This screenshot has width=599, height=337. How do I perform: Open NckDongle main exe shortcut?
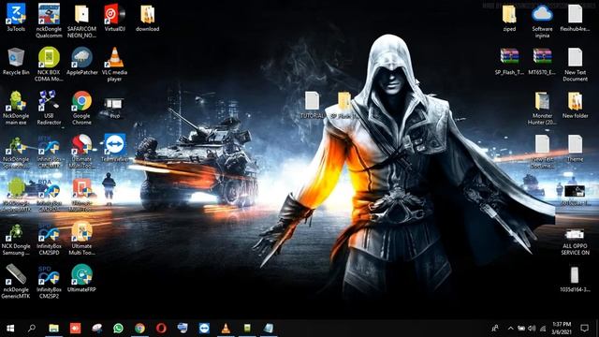[x=16, y=108]
